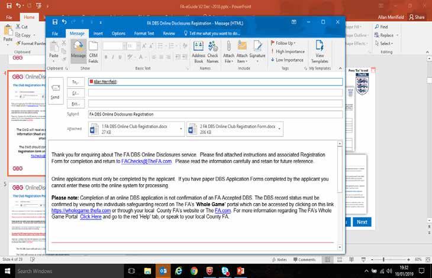Click the Comments button in PowerPoint status bar
Viewport: 432px width, 278px height.
(x=304, y=260)
